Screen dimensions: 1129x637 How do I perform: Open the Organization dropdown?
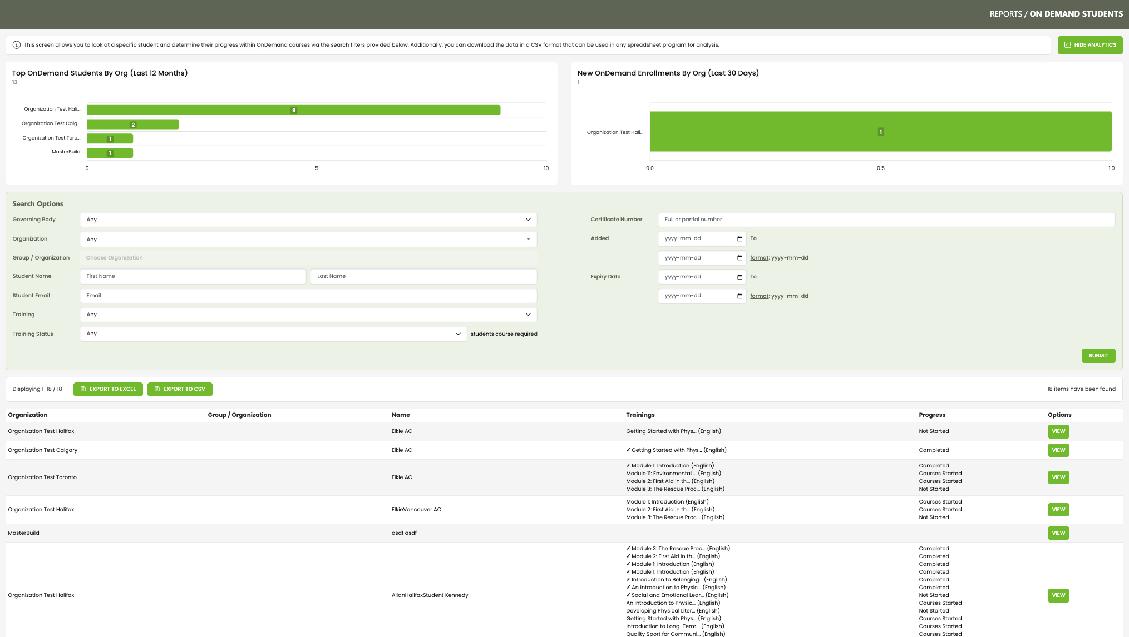(x=308, y=240)
